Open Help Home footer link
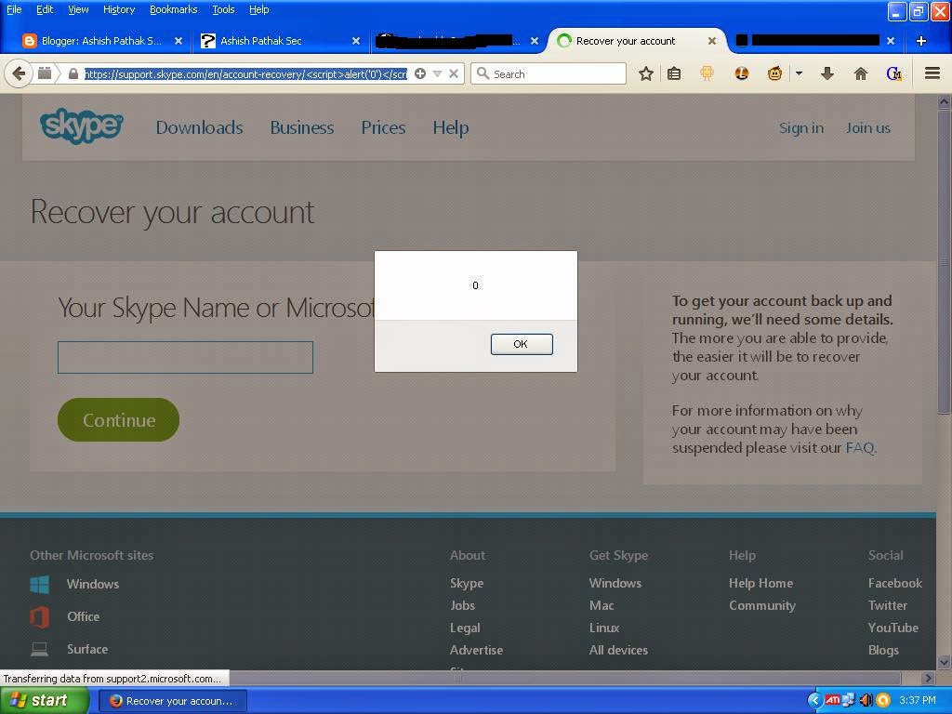This screenshot has height=714, width=952. (760, 583)
